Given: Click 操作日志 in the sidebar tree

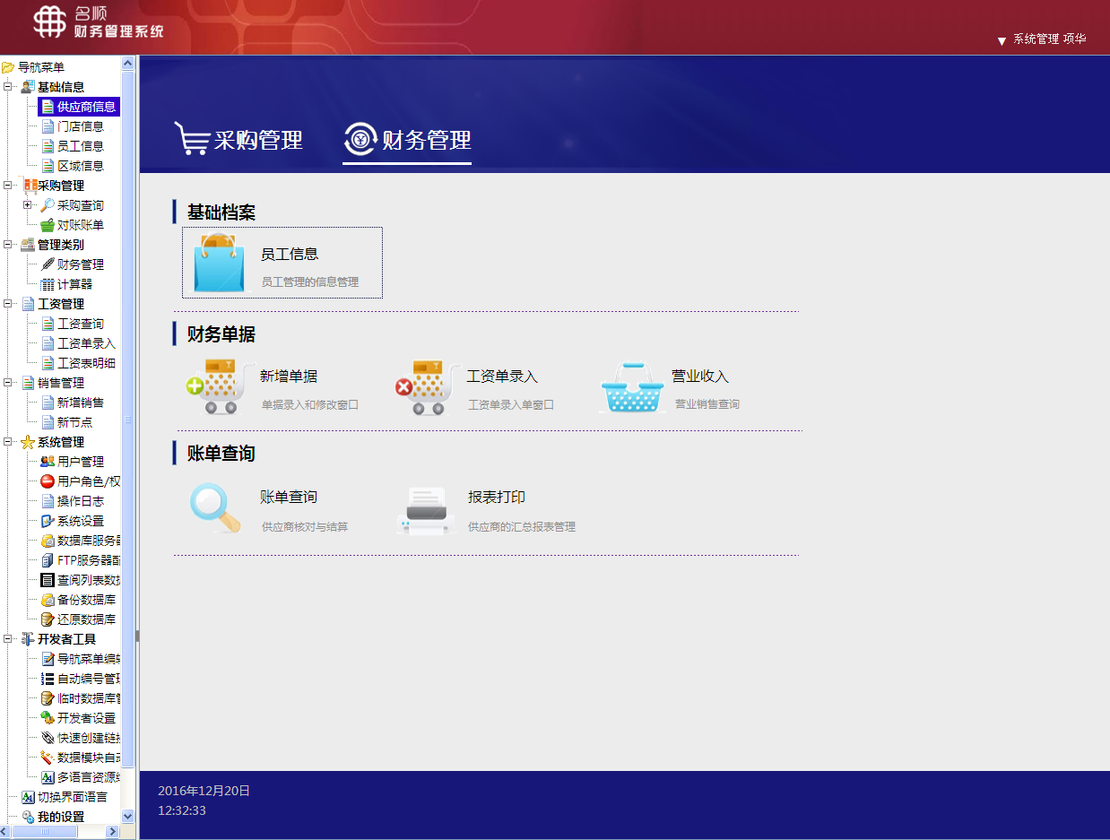Looking at the screenshot, I should coord(81,501).
